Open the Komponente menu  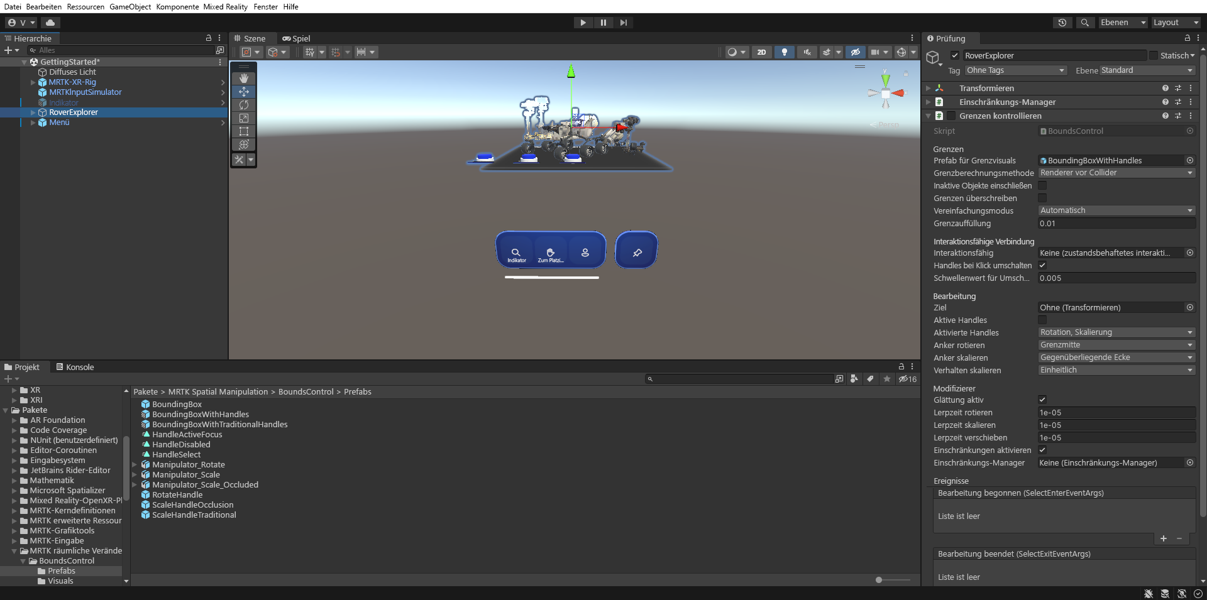point(177,6)
